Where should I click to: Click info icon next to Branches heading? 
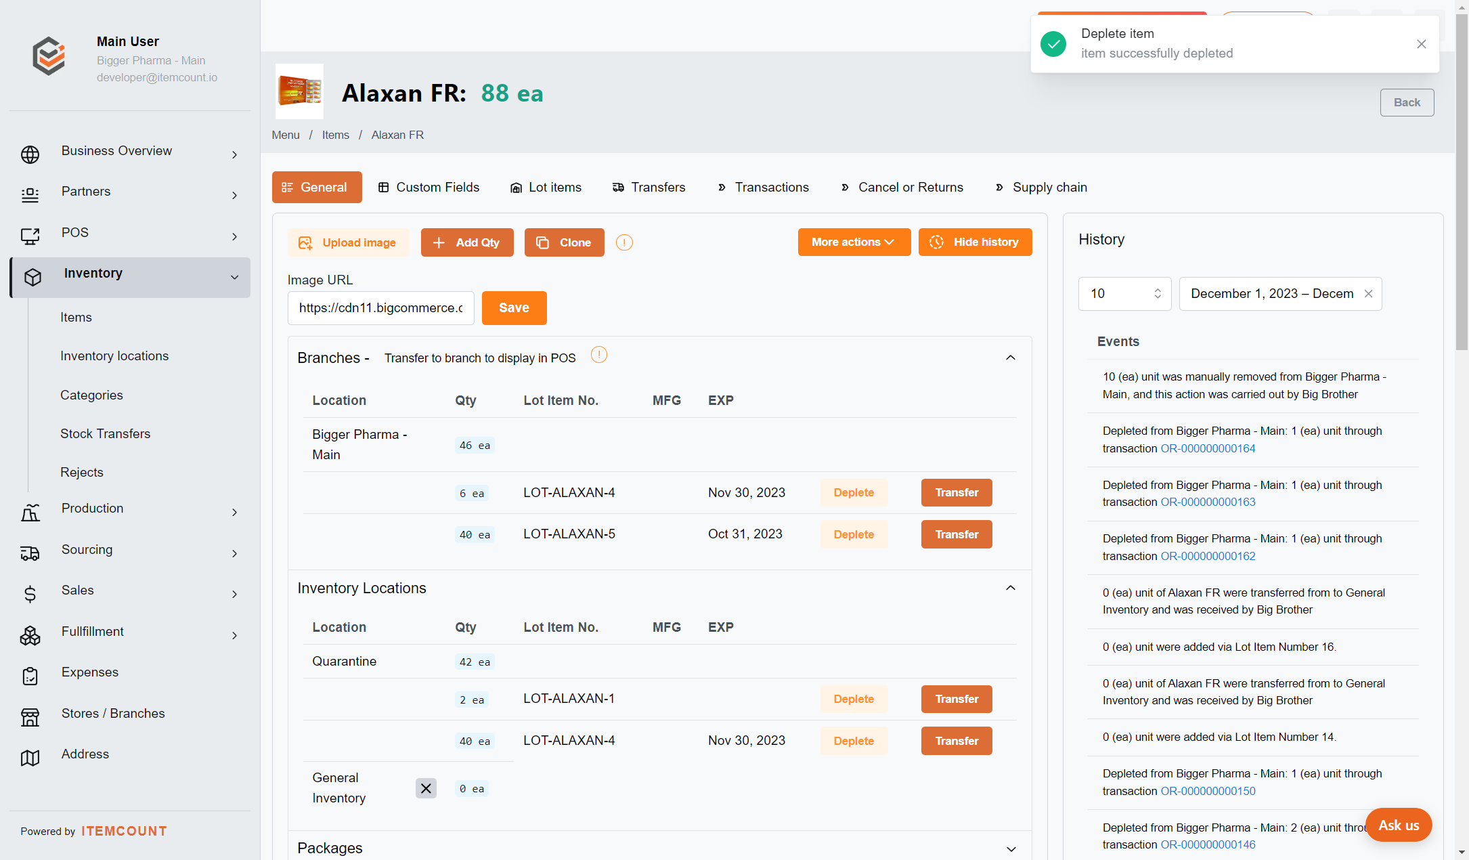tap(599, 355)
